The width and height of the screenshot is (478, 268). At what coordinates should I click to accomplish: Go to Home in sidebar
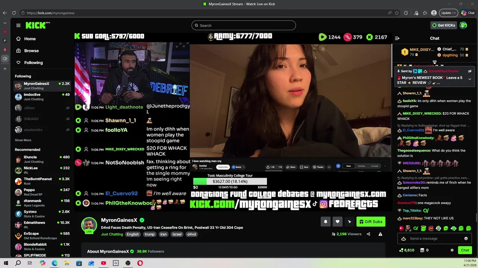point(26,39)
